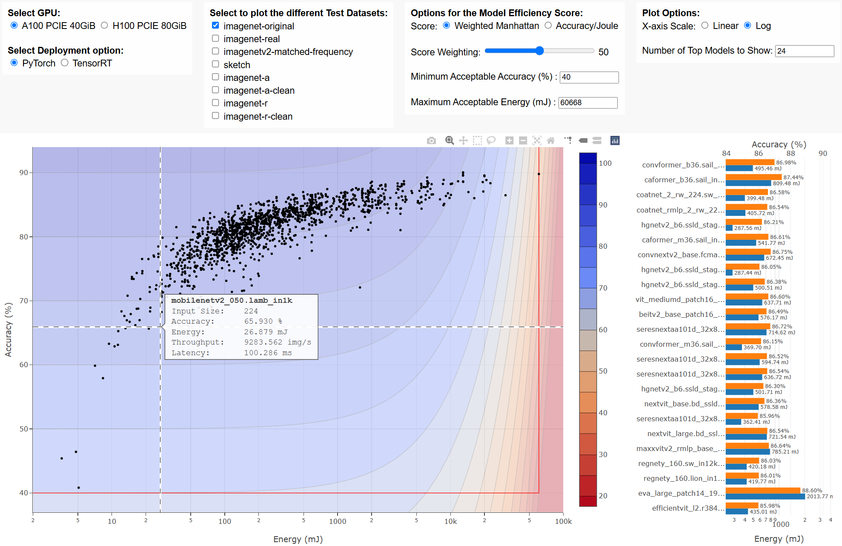Click the download plot camera icon
This screenshot has width=842, height=546.
point(431,141)
